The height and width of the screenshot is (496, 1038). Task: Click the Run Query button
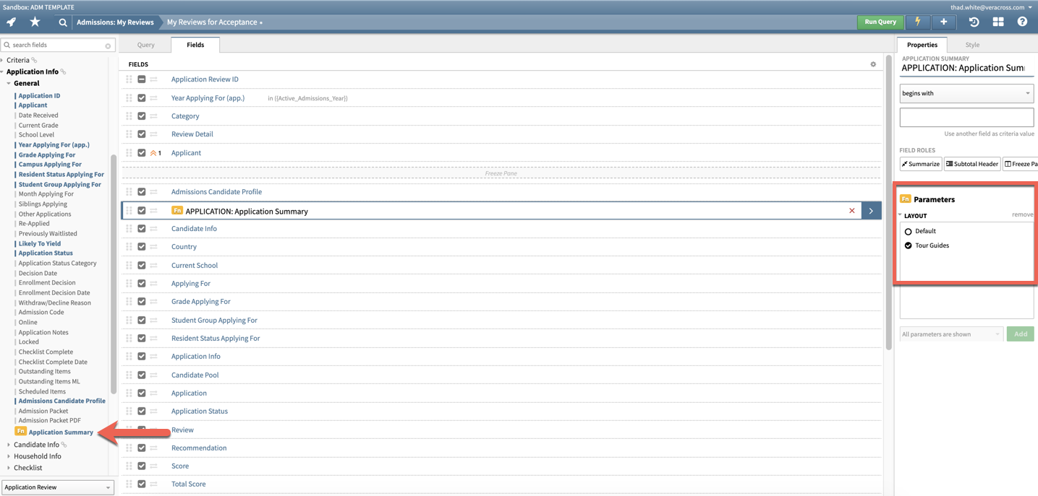click(880, 22)
